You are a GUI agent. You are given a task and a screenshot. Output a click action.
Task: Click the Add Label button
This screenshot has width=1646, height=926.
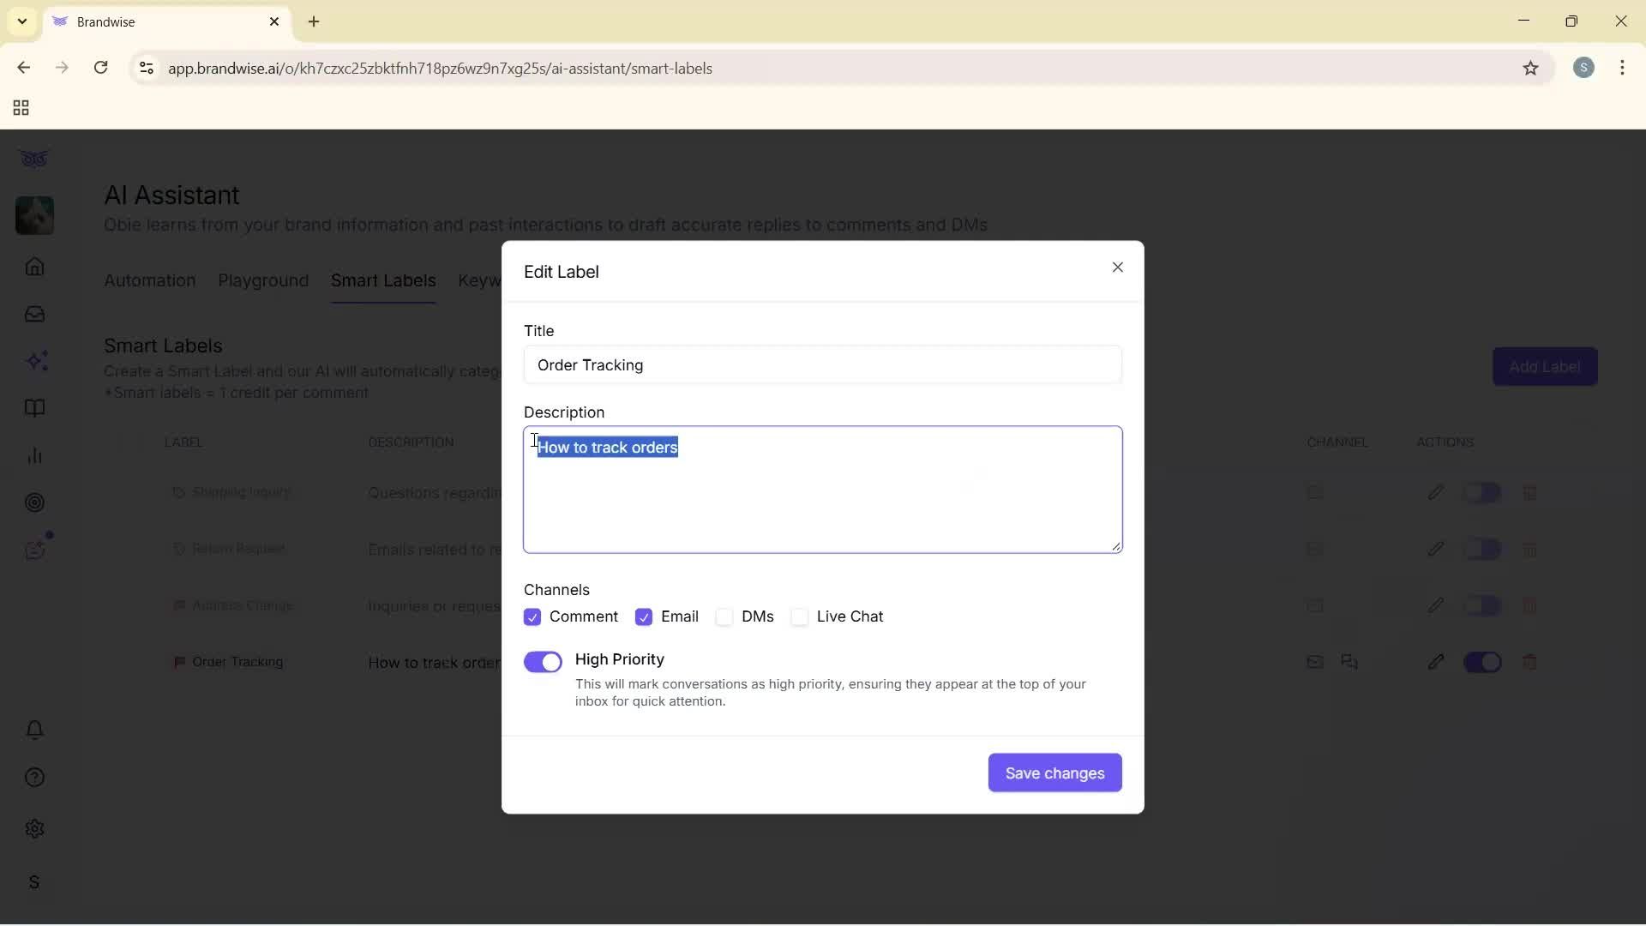point(1546,366)
